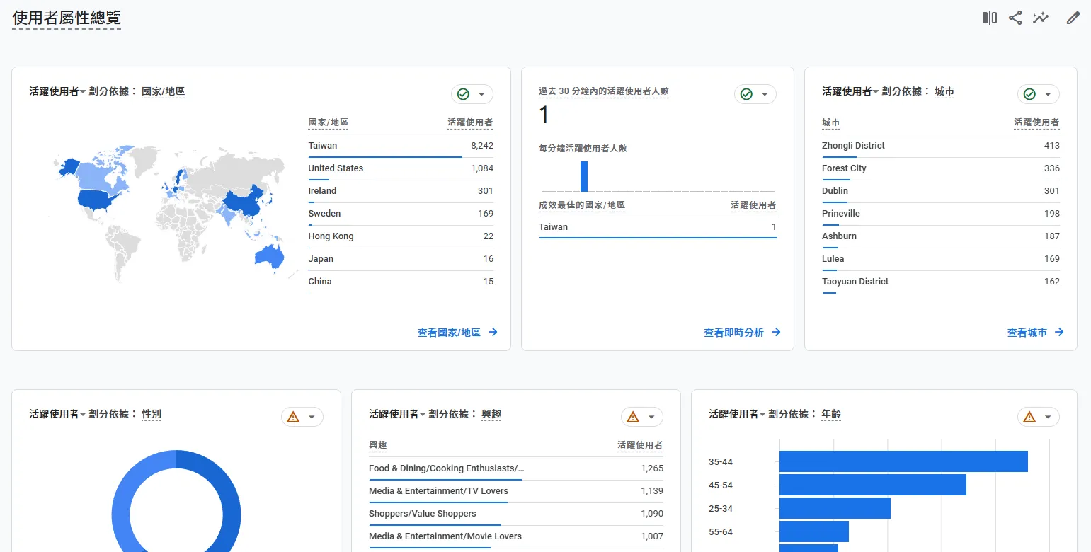The width and height of the screenshot is (1091, 552).
Task: Click the per-minute active users bar
Action: click(x=584, y=176)
